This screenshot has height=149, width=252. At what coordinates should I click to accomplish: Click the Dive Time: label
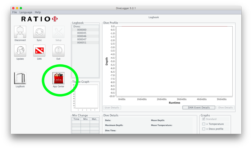tap(111, 130)
